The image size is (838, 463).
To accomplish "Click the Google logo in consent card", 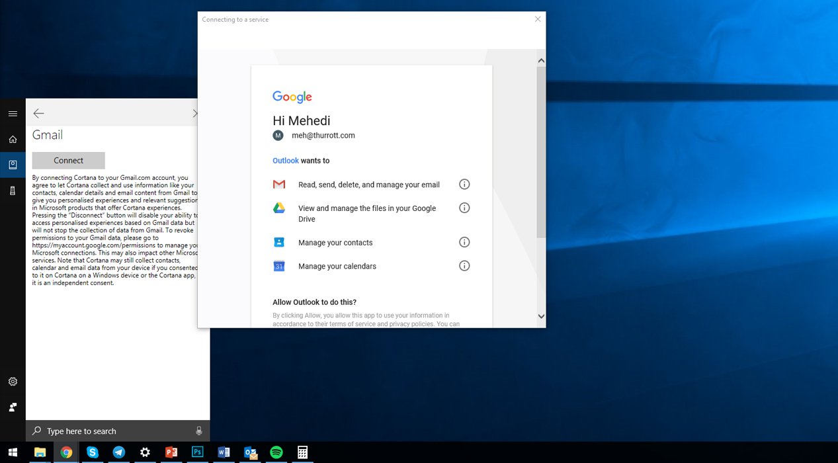I will 292,97.
